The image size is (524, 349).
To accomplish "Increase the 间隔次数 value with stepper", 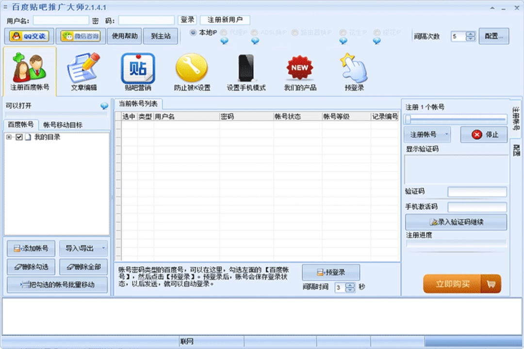I will (470, 33).
